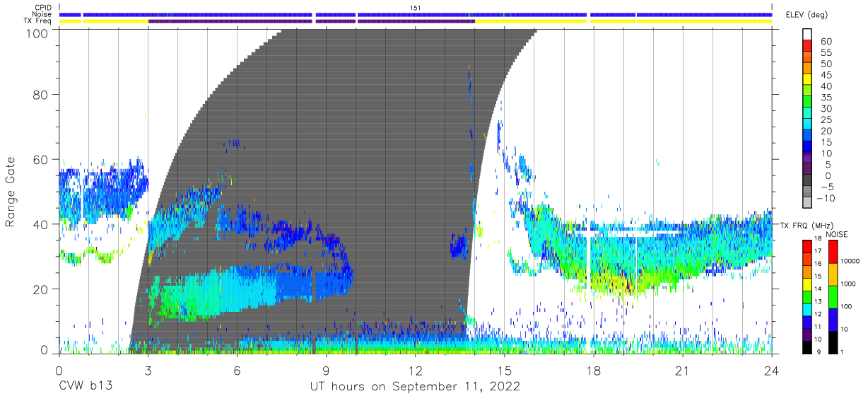868x401 pixels.
Task: Click the CPID value '151'
Action: point(415,7)
